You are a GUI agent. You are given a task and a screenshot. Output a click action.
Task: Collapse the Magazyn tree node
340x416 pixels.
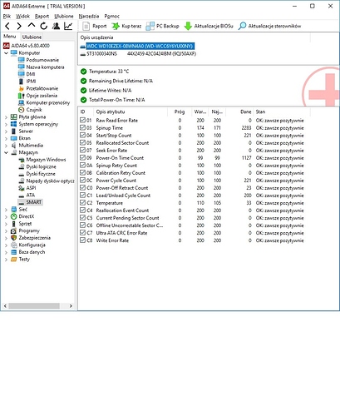[6, 152]
